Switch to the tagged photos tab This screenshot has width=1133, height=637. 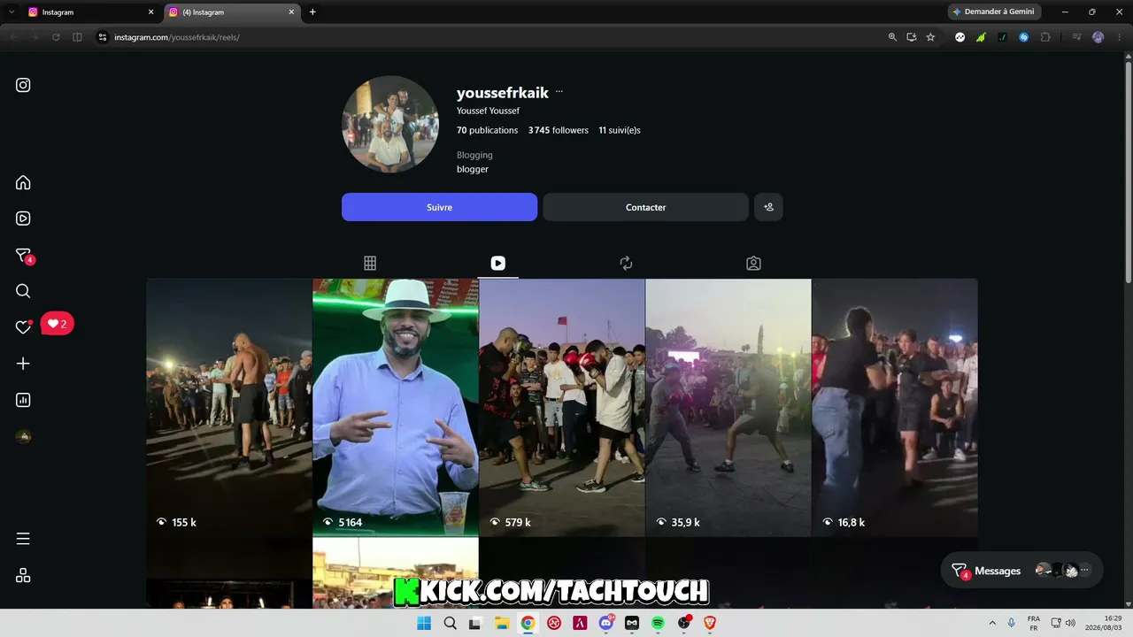click(753, 263)
